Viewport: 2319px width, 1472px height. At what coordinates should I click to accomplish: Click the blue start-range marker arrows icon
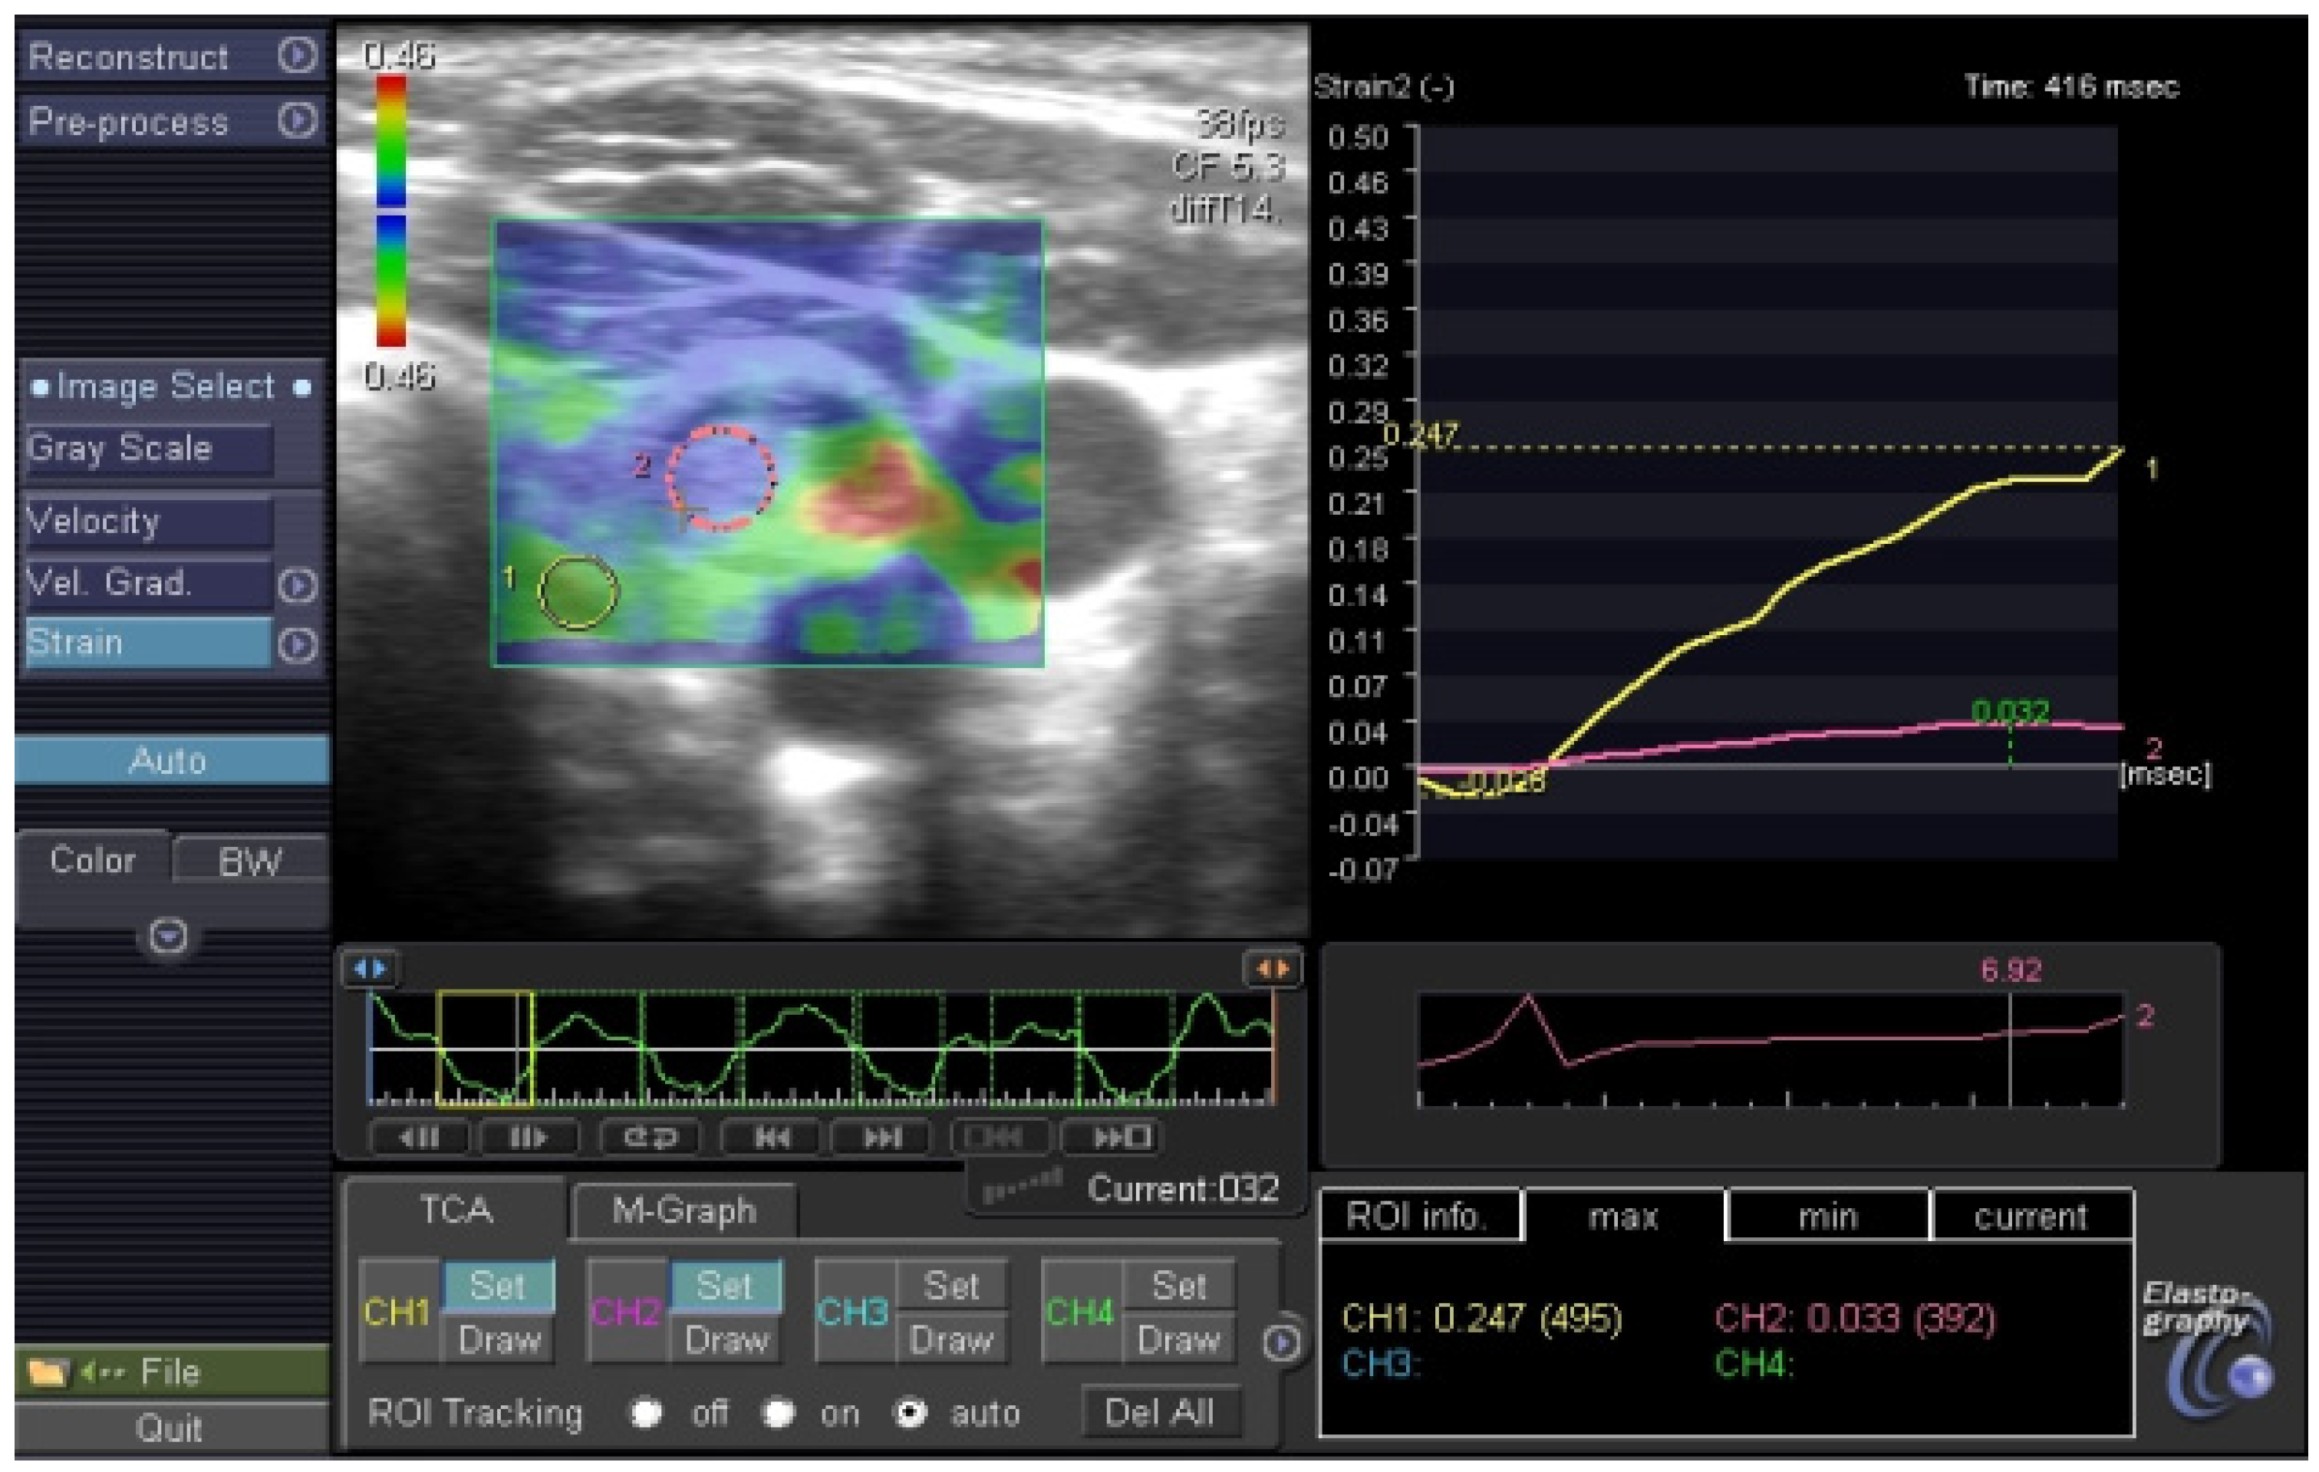click(x=370, y=969)
